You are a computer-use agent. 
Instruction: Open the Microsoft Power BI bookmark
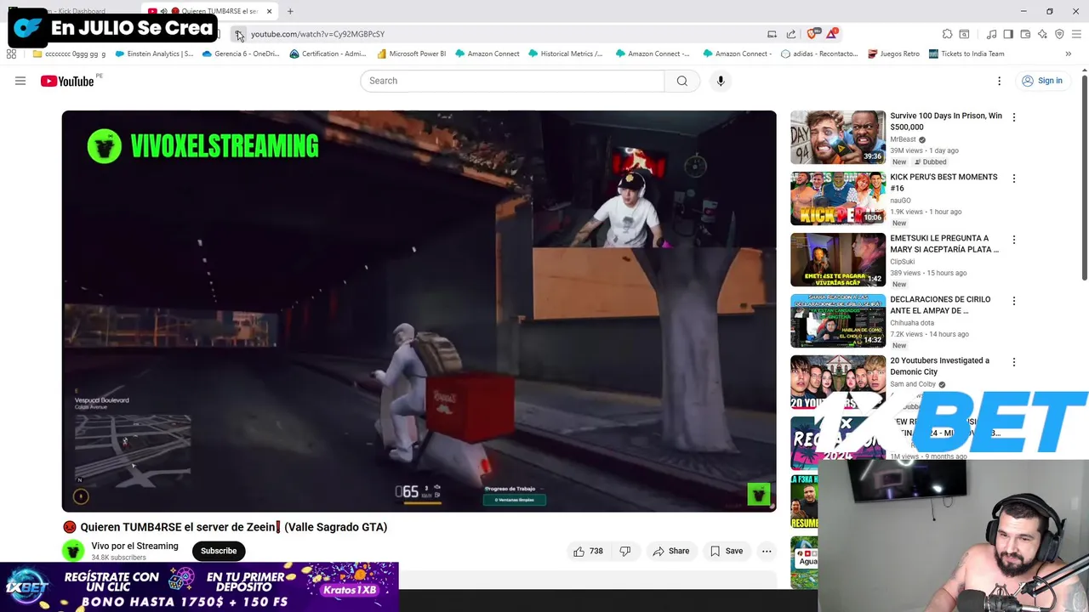tap(411, 54)
